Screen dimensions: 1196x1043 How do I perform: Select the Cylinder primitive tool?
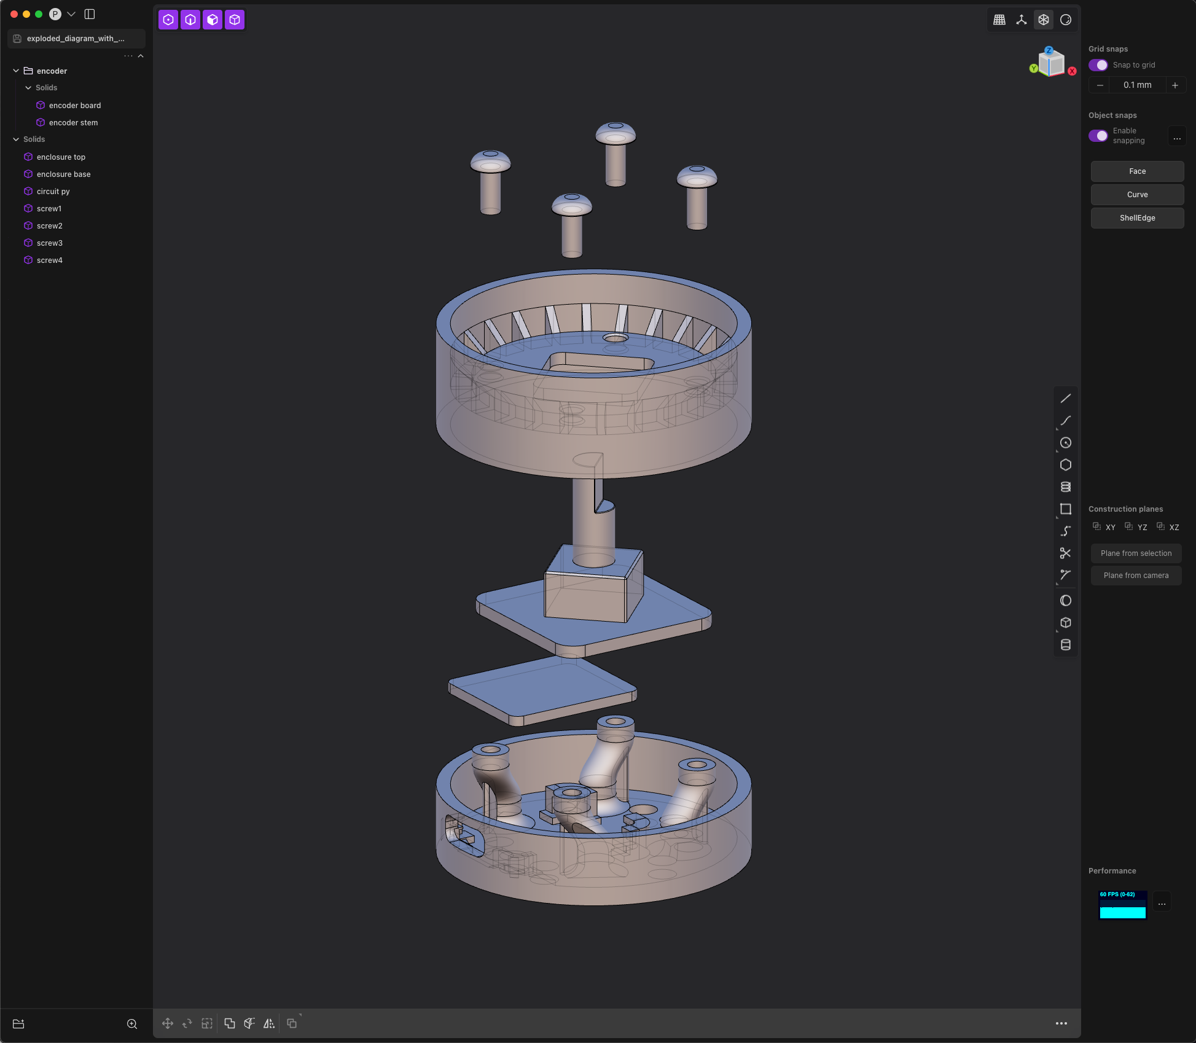[1066, 644]
